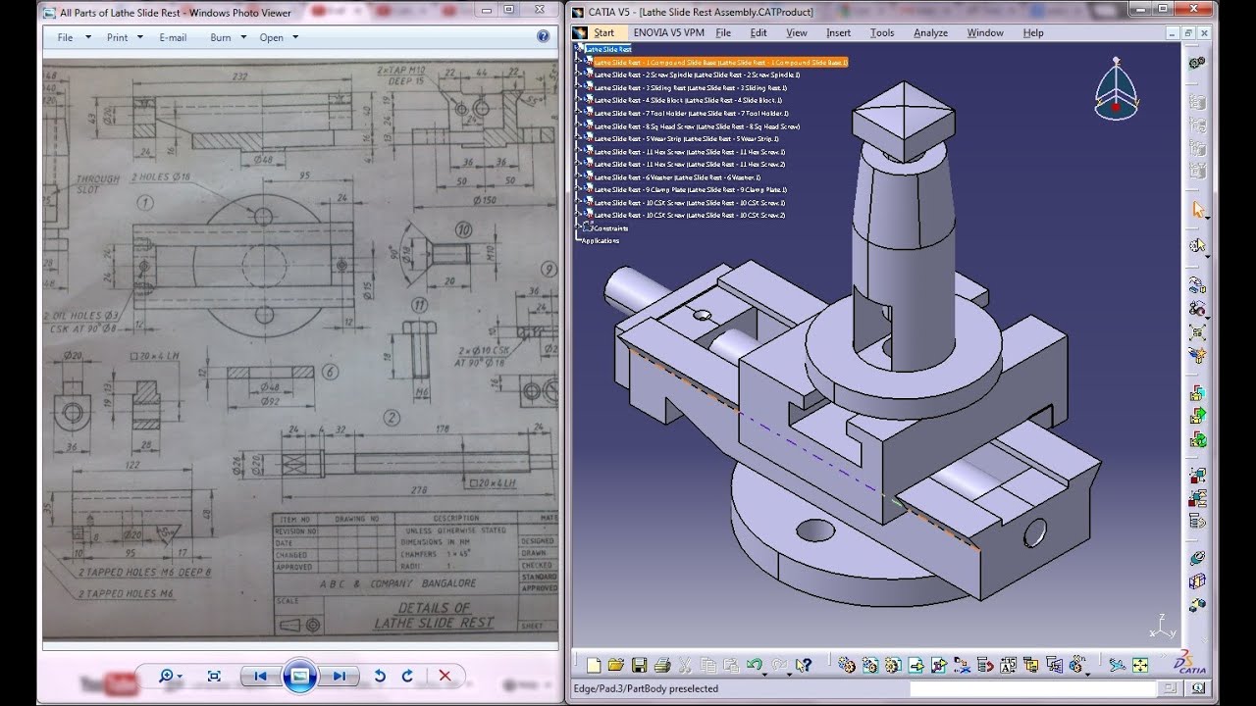Click the Undo arrow icon in CATIA
This screenshot has height=706, width=1256.
(x=753, y=665)
